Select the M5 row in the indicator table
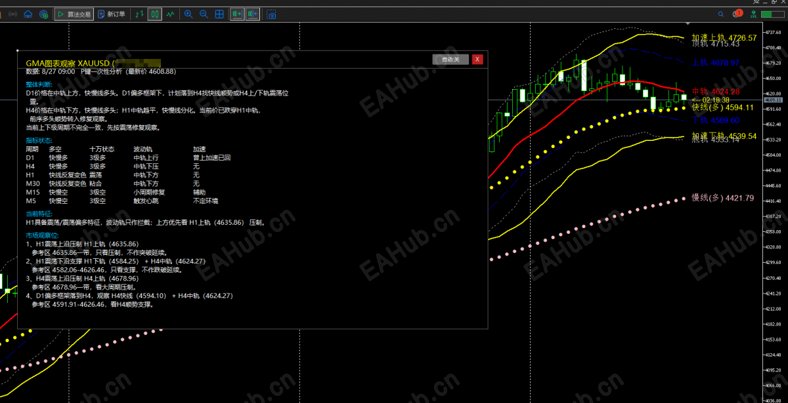The width and height of the screenshot is (788, 403). 122,201
